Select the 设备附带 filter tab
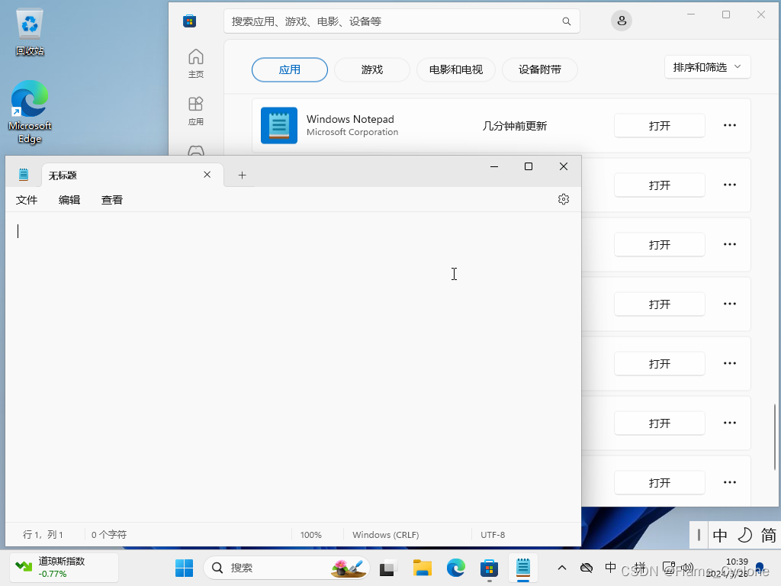This screenshot has height=586, width=781. point(540,69)
